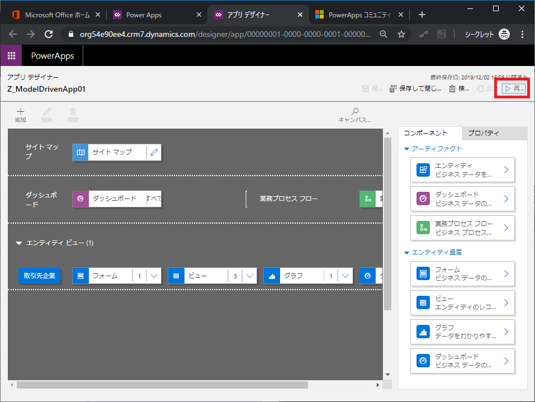Click the フォーム component icon

click(423, 274)
